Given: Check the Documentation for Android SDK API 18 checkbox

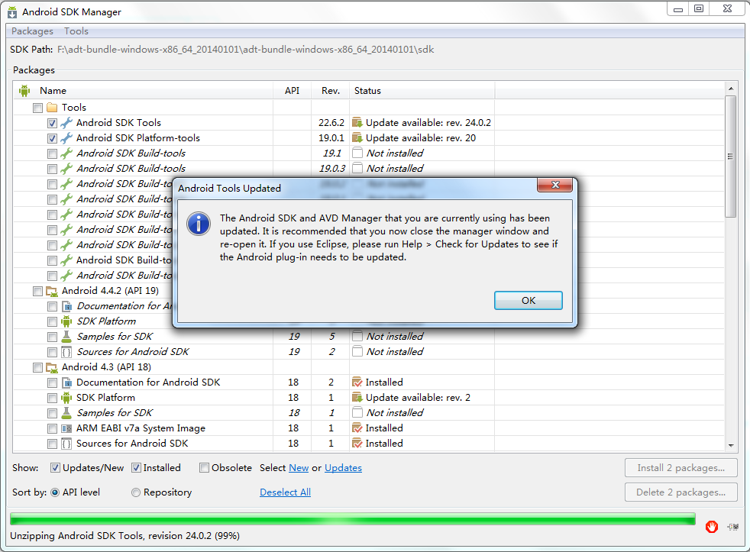Looking at the screenshot, I should pos(52,383).
